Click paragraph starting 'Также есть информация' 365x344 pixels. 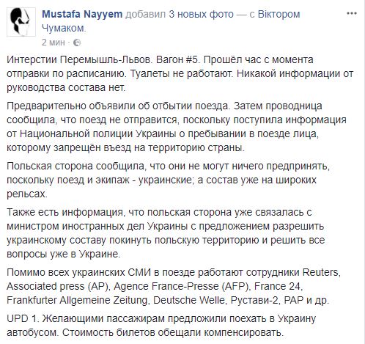point(166,233)
